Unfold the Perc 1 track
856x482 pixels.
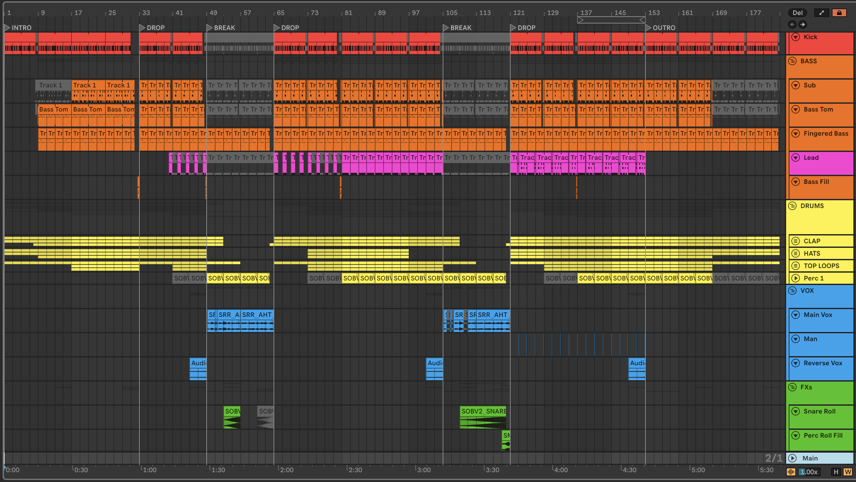[796, 278]
